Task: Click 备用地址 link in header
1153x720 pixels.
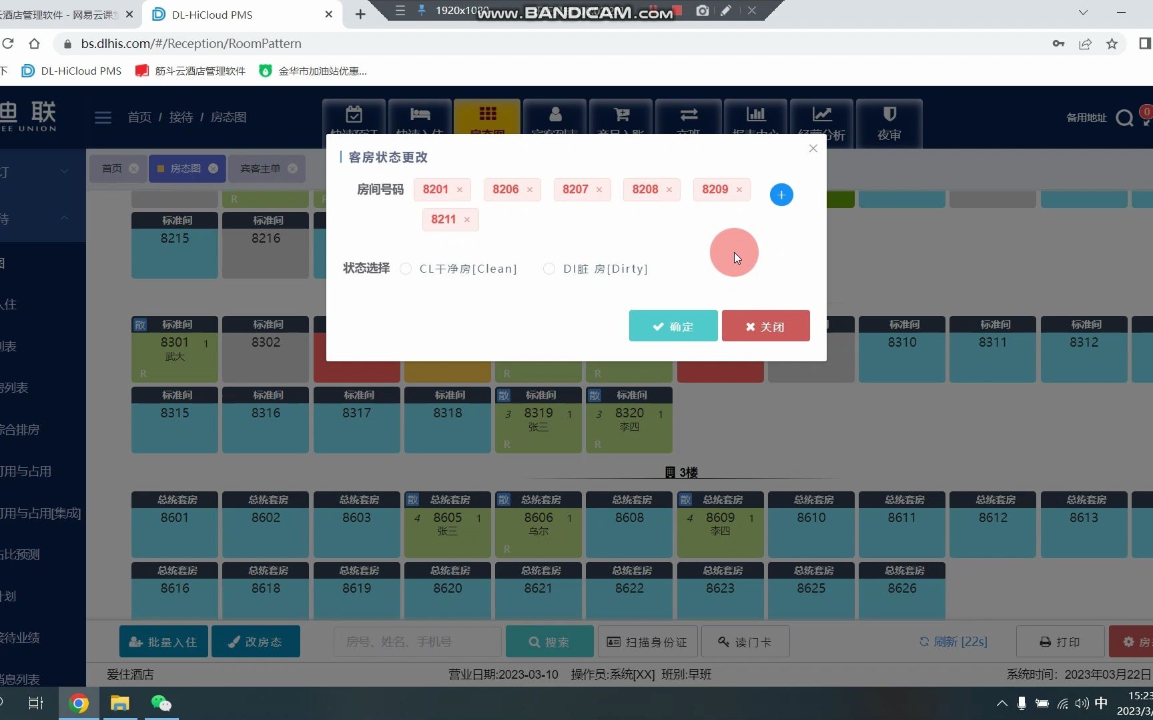Action: pos(1086,117)
